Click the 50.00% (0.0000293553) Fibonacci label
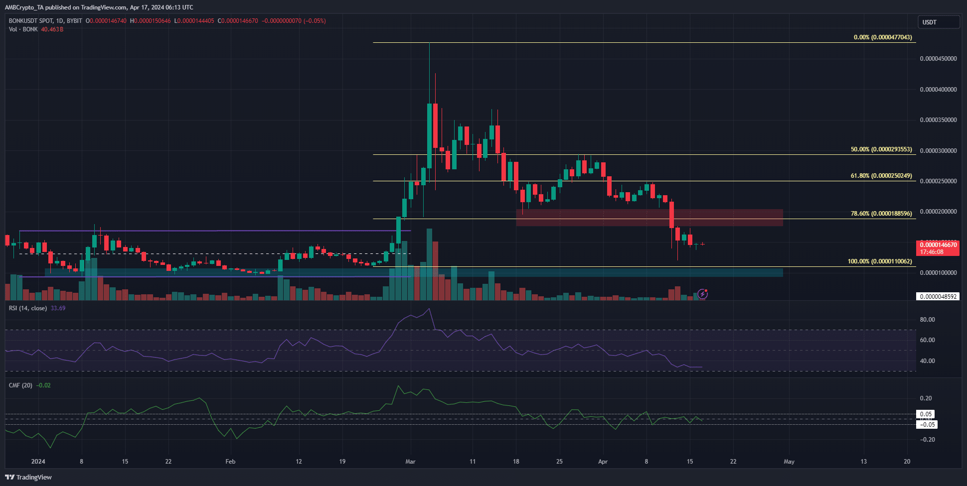Screen dimensions: 967x486 [881, 149]
